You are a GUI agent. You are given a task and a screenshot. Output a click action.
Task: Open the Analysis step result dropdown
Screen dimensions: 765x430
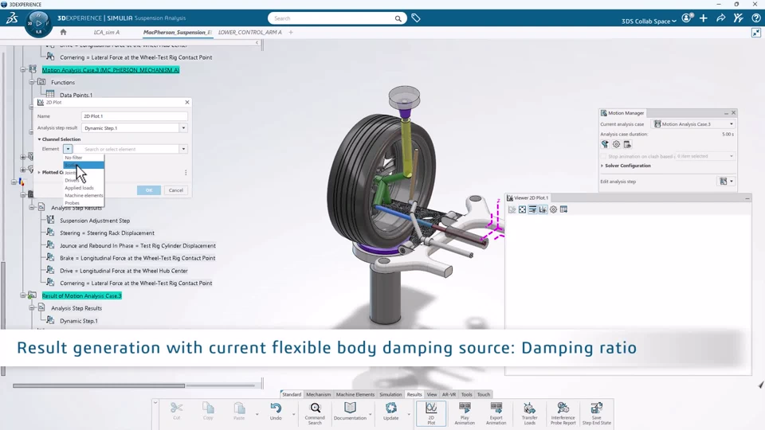point(183,127)
